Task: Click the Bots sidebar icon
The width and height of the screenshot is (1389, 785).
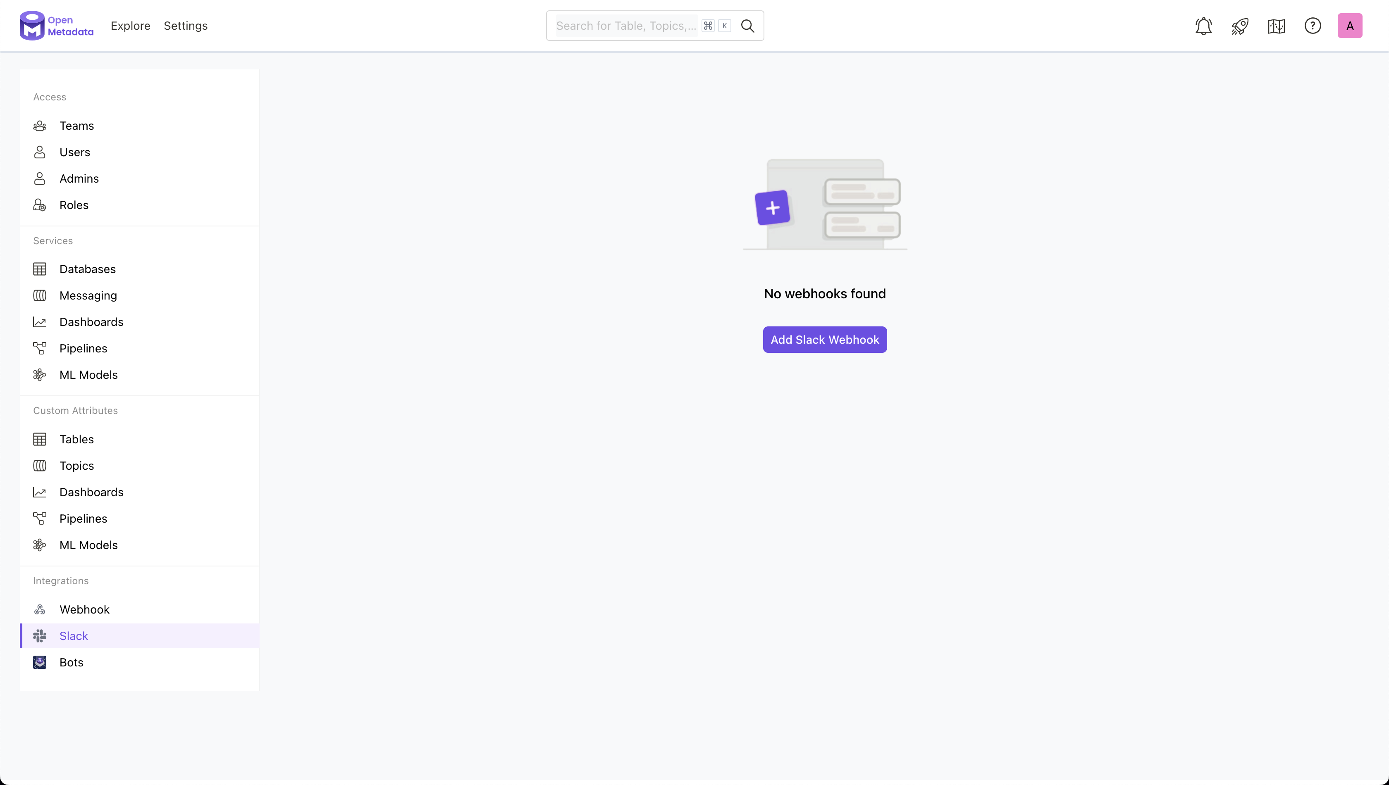Action: (x=40, y=662)
